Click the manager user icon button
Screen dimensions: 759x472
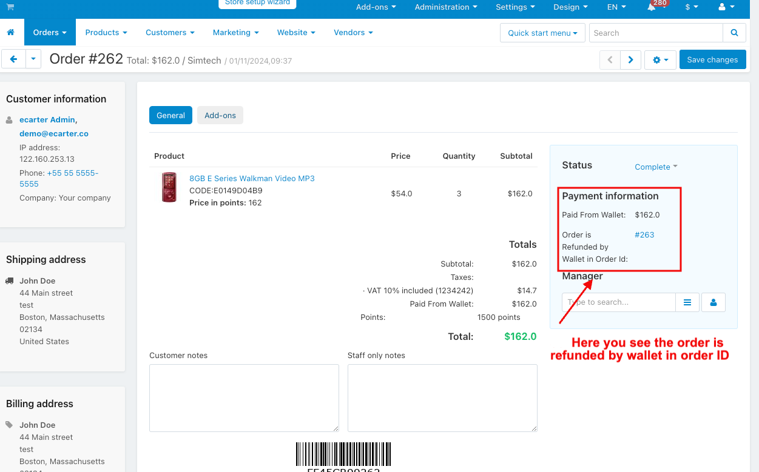coord(713,302)
